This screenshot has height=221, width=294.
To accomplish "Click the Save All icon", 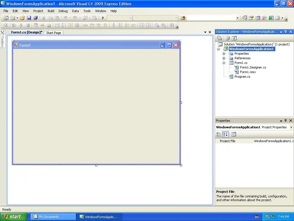I will 35,18.
